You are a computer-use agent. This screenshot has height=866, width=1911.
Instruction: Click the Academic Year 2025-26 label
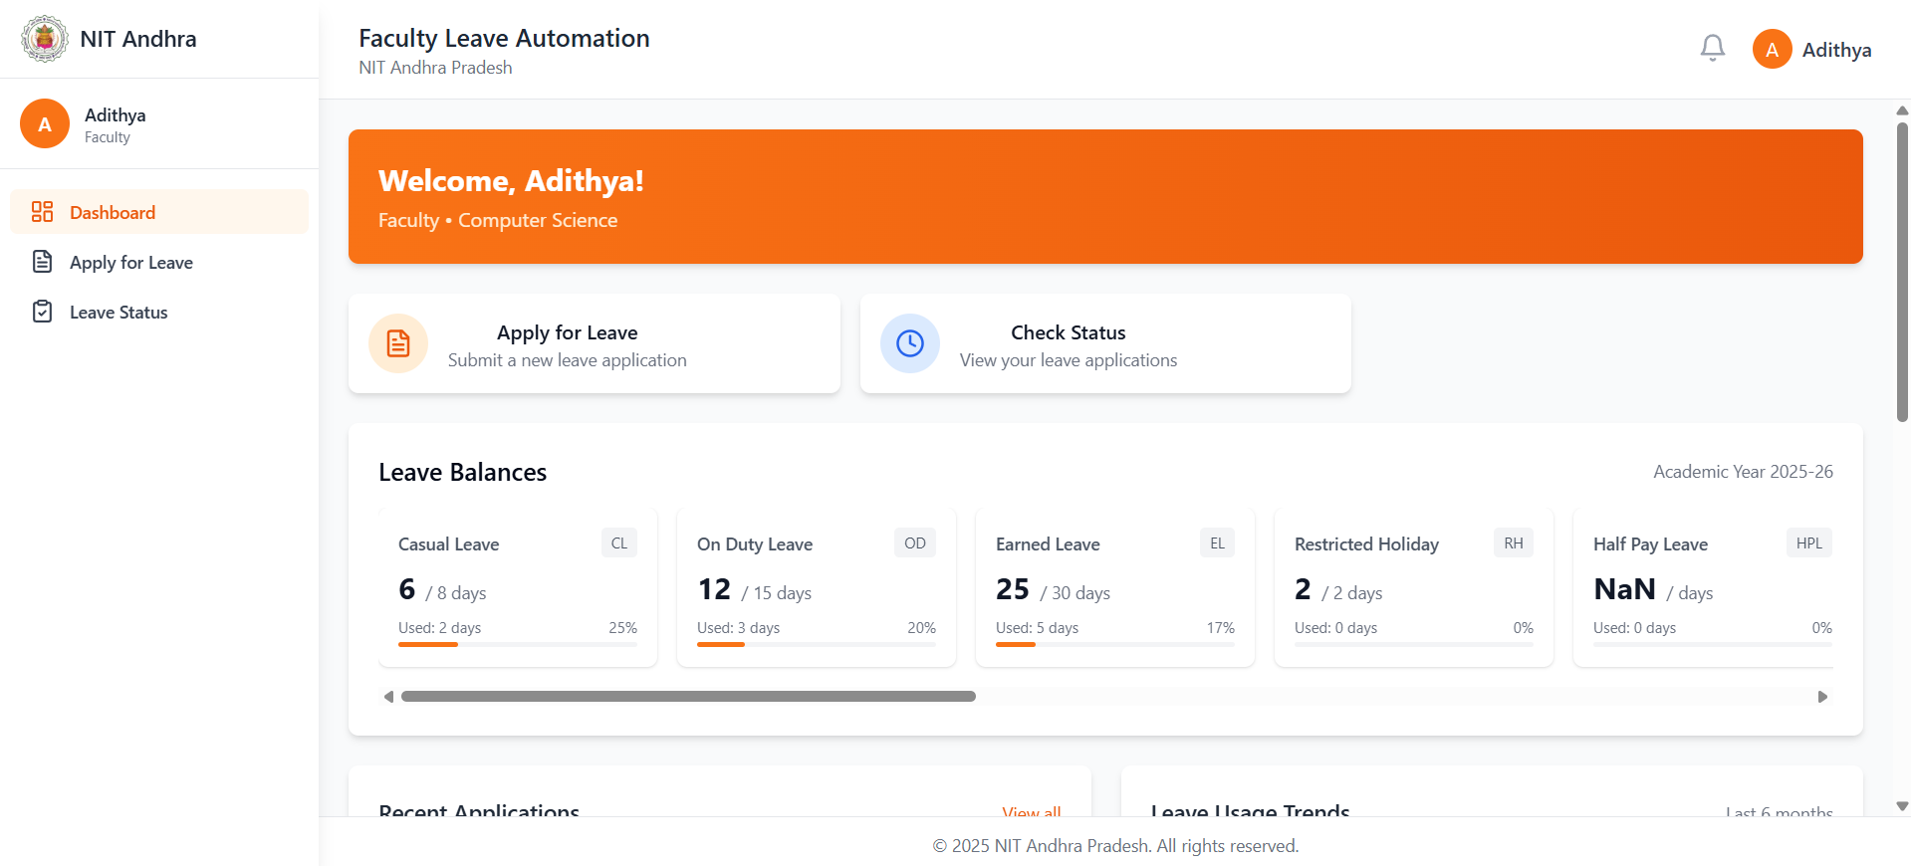tap(1743, 472)
